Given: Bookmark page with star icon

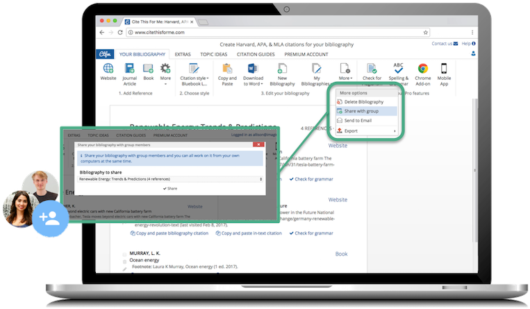Looking at the screenshot, I should 426,33.
